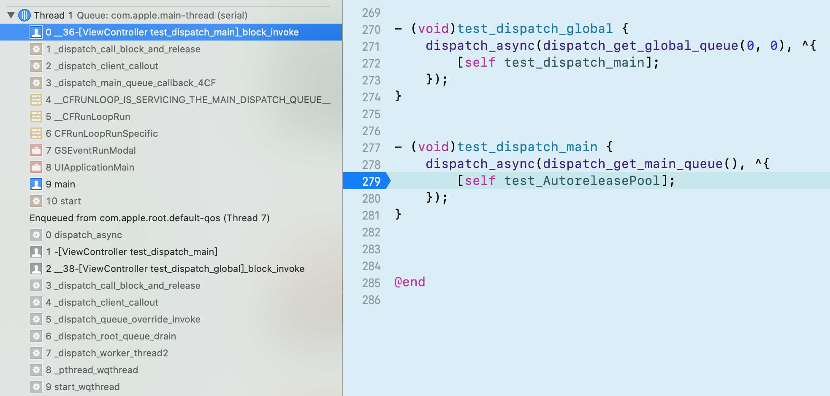
Task: Click user icon of frame 0 block_invoke
Action: pyautogui.click(x=36, y=32)
